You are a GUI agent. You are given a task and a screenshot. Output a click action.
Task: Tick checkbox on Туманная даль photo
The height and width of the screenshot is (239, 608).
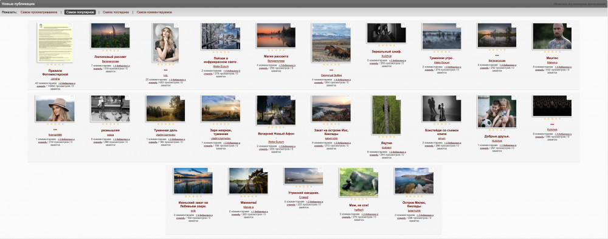(x=182, y=98)
